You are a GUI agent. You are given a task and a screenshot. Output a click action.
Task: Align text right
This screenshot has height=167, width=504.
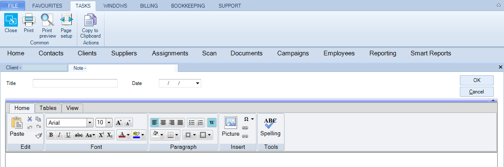coord(172,123)
